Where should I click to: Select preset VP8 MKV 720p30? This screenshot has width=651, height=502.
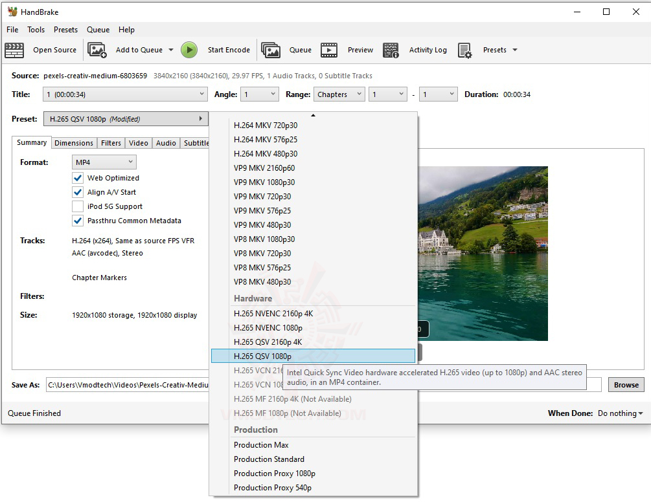(313, 254)
